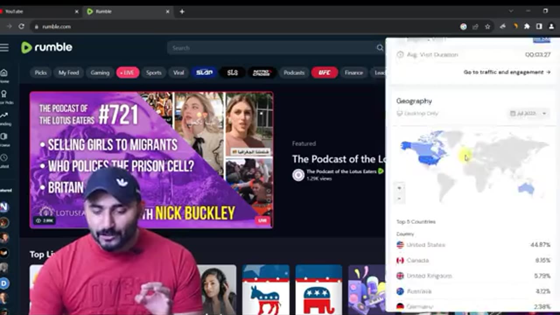Click the map zoom out minus button
Viewport: 560px width, 315px height.
(x=399, y=199)
